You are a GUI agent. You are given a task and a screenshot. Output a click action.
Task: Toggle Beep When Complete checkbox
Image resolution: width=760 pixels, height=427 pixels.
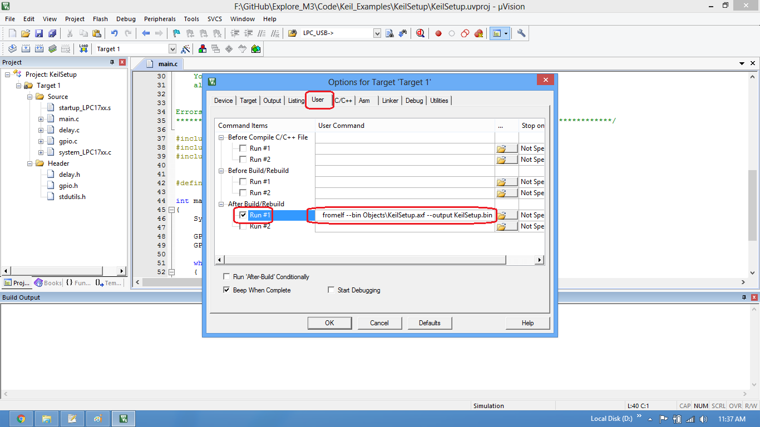226,290
